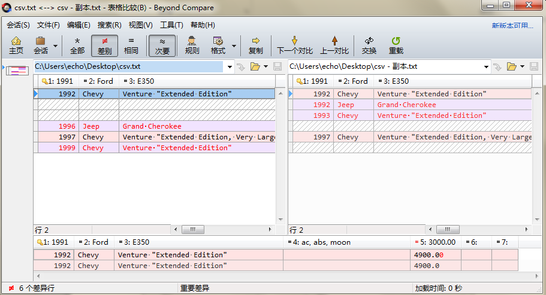
Task: Click the open folder icon for left file
Action: pyautogui.click(x=255, y=66)
